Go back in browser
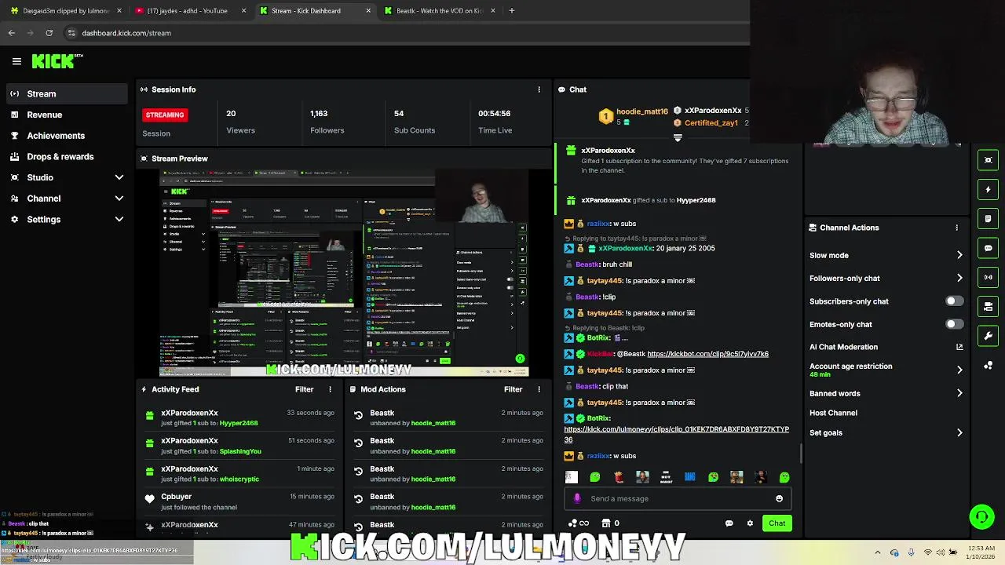Image resolution: width=1005 pixels, height=565 pixels. click(x=11, y=33)
